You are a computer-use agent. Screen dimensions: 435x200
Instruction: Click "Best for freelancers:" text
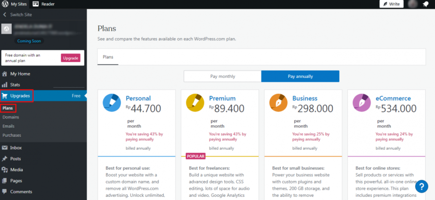(x=209, y=168)
